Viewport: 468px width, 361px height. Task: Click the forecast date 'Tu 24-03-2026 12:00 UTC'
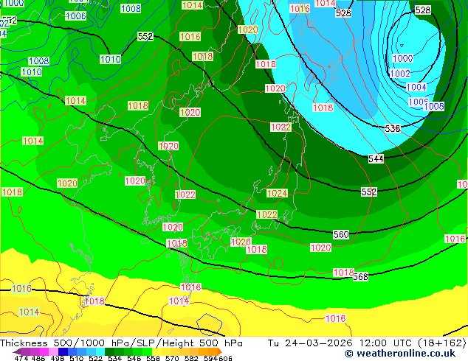339,343
